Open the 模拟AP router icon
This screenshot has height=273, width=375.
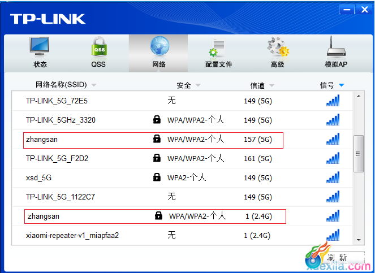click(336, 46)
